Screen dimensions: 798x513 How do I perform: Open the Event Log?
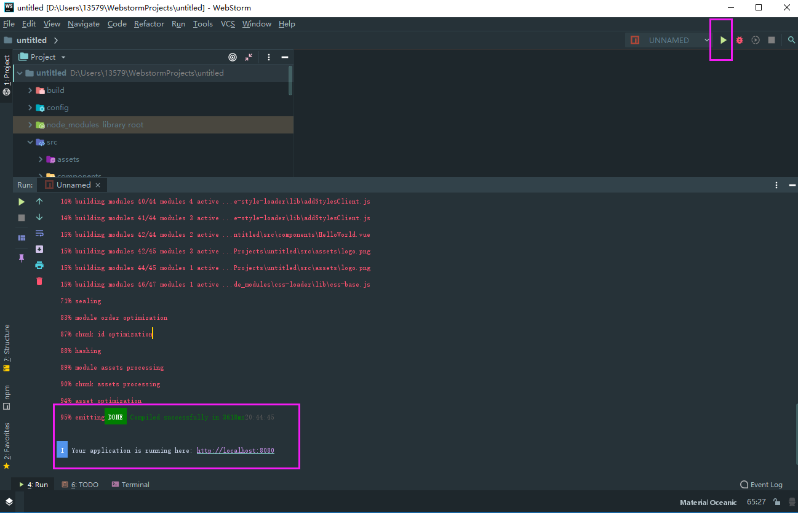pos(761,485)
